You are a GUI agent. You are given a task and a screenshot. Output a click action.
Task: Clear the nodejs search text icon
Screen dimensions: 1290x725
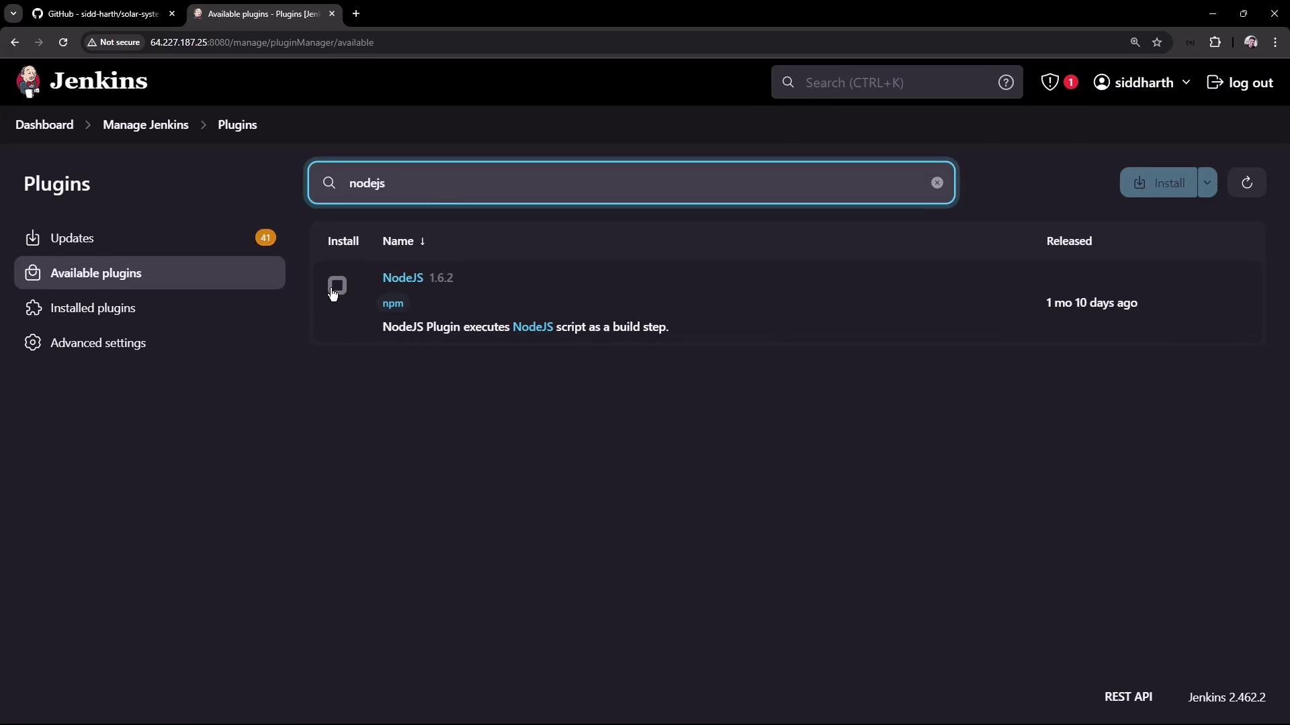coord(937,183)
